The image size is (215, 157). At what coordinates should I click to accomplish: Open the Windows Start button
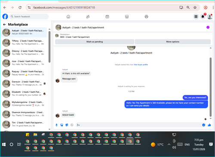4,145
